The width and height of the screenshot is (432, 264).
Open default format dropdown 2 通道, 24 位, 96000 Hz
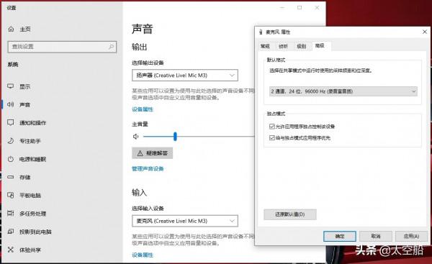(343, 91)
